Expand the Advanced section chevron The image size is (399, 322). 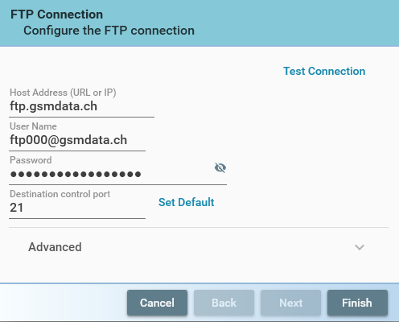coord(360,247)
